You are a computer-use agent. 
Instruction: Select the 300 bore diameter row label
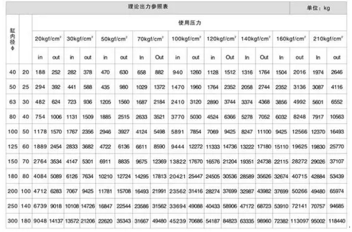(x=12, y=221)
